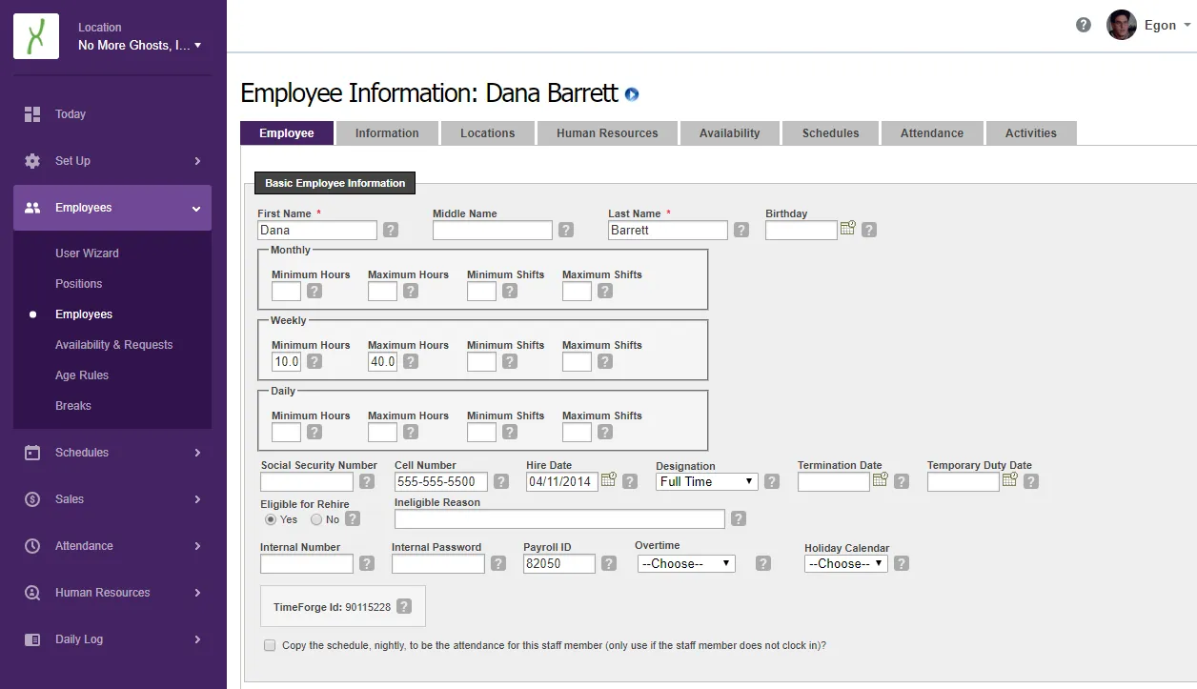
Task: Click the Payroll ID input field
Action: 559,563
